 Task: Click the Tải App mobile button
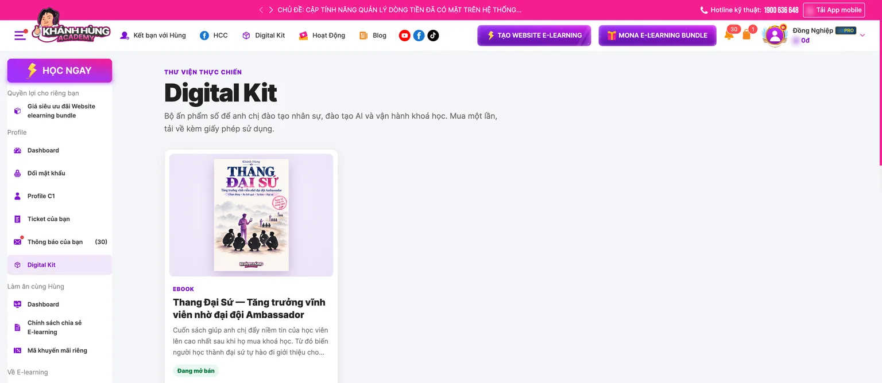click(834, 10)
